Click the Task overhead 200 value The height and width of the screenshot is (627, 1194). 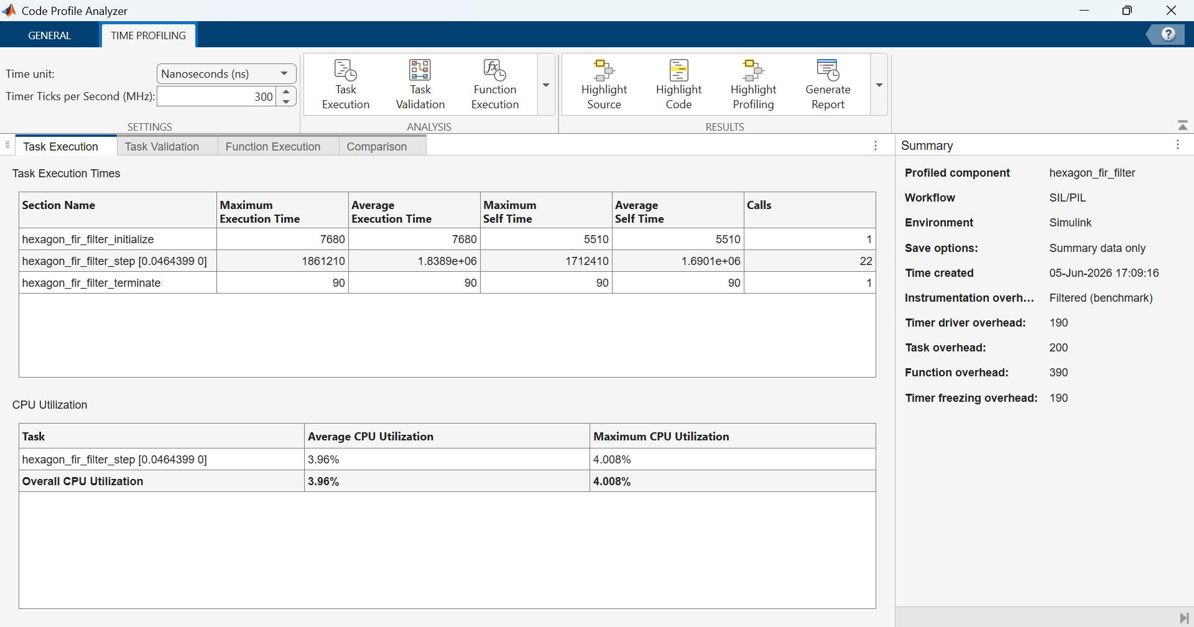[x=1058, y=347]
